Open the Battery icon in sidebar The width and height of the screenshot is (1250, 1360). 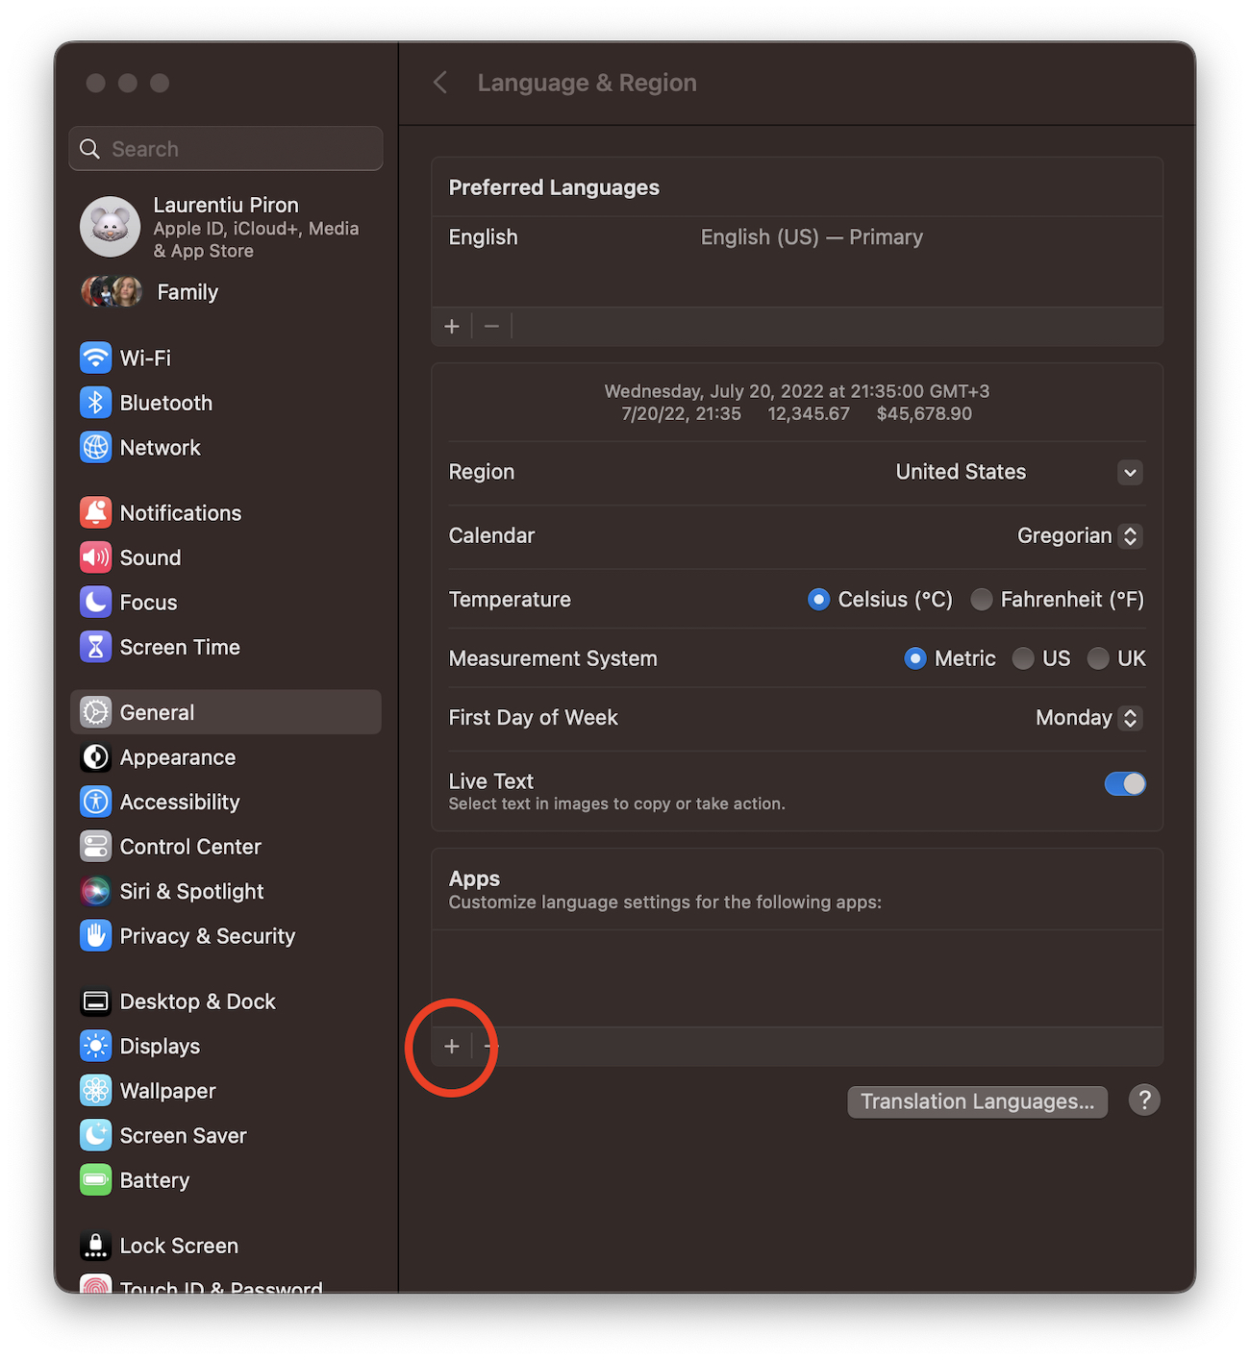pyautogui.click(x=95, y=1179)
